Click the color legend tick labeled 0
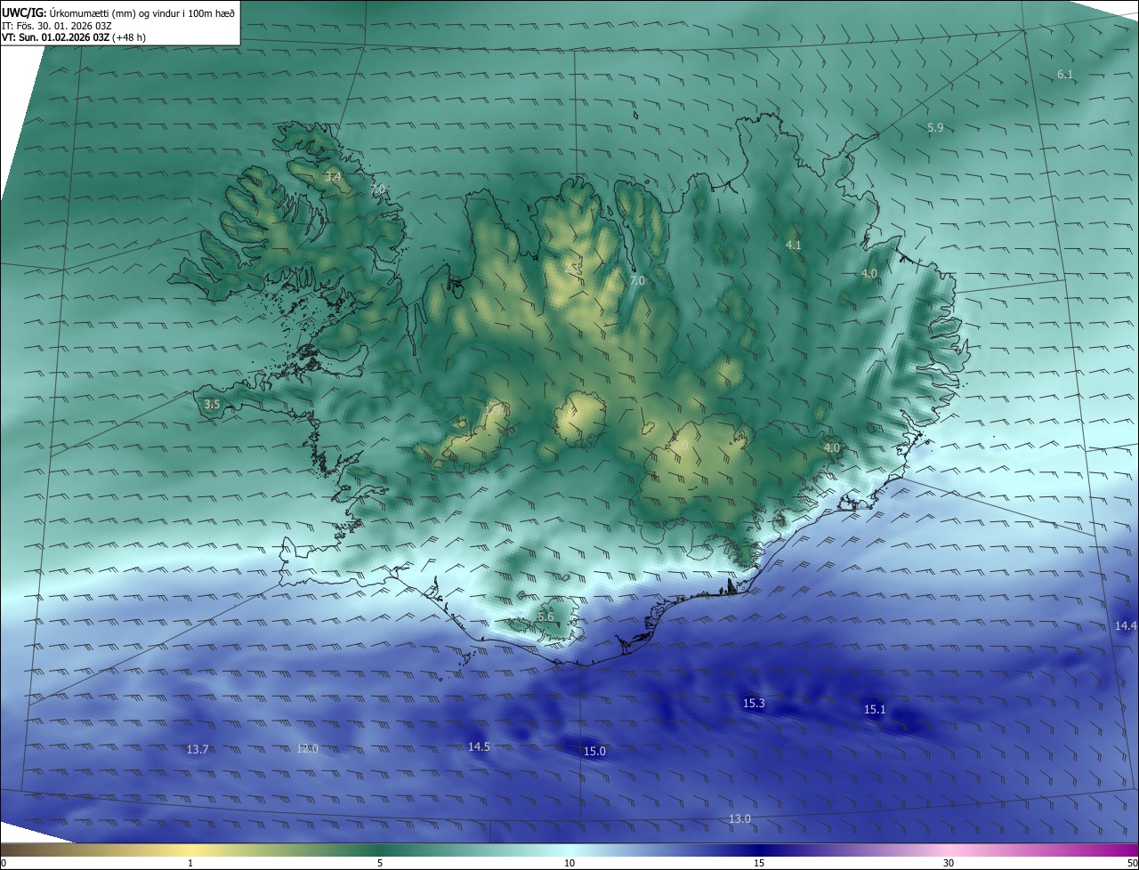This screenshot has width=1139, height=870. coord(3,863)
